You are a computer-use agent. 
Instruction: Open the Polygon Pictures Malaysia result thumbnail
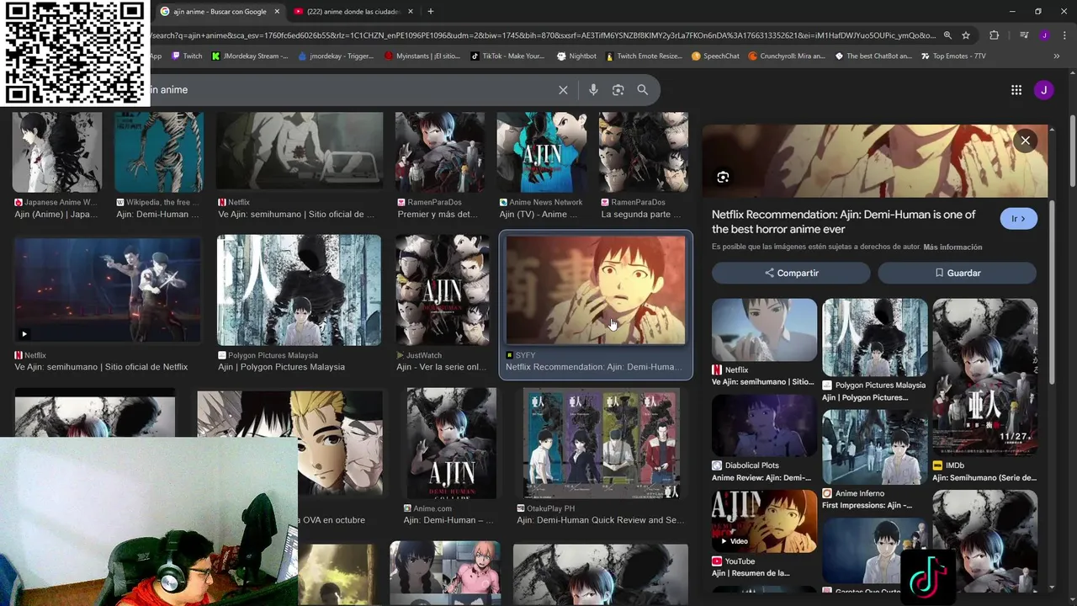coord(299,290)
